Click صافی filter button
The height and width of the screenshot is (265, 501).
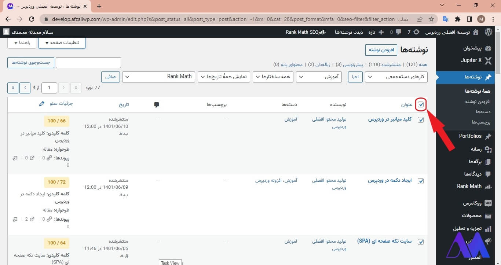point(110,77)
